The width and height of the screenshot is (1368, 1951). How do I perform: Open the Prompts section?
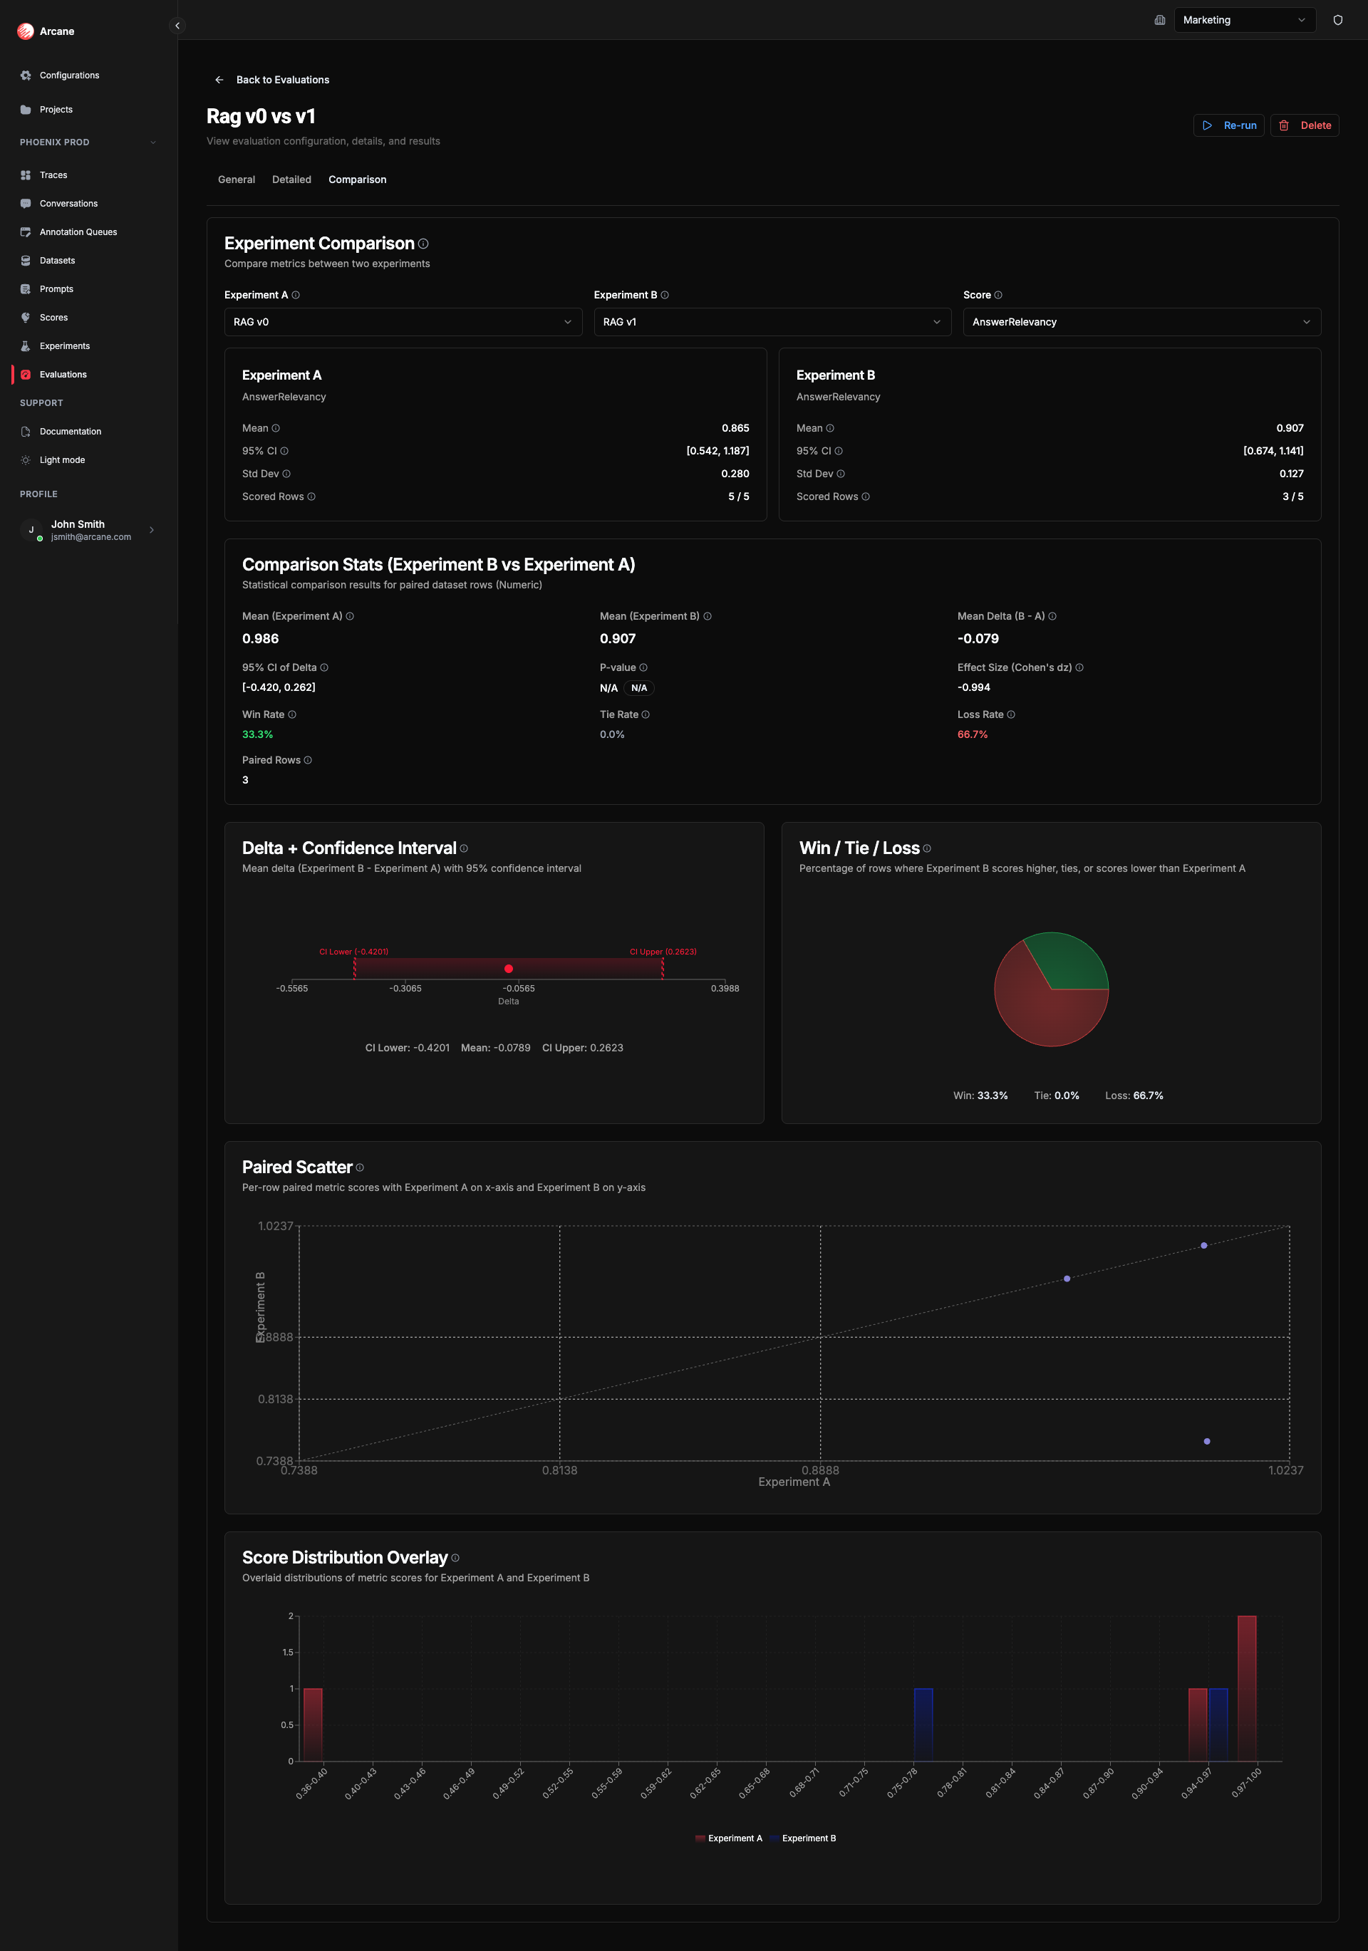point(56,288)
